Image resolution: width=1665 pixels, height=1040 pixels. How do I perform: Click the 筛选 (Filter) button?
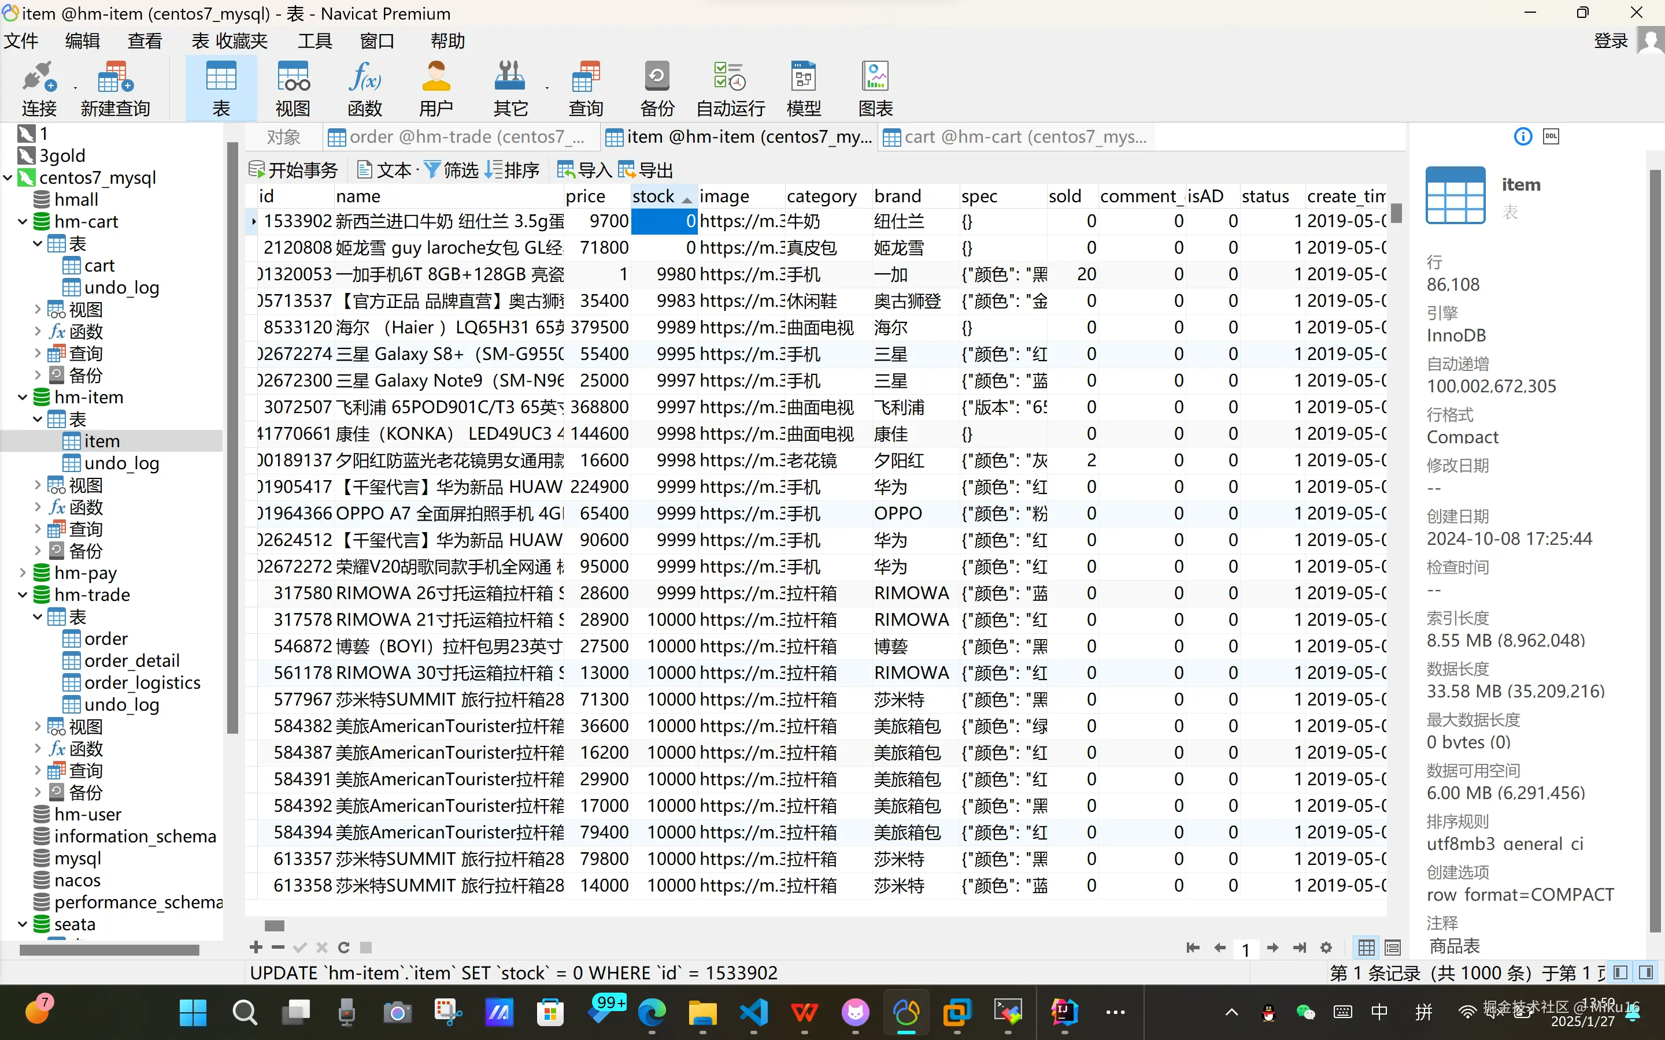tap(452, 170)
